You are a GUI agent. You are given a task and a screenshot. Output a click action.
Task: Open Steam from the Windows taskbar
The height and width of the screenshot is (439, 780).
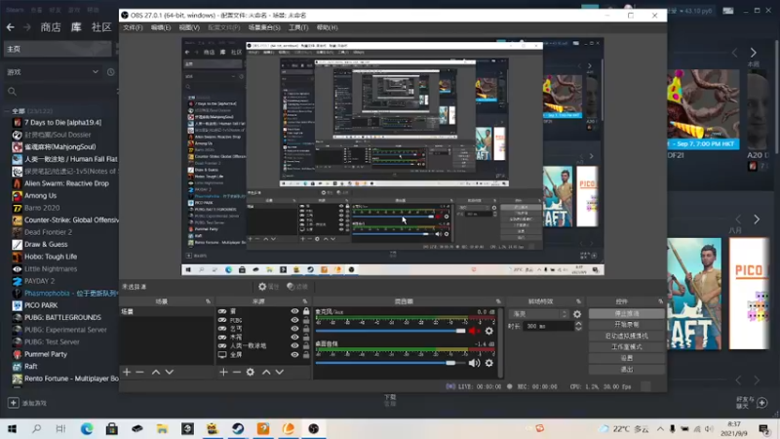[238, 428]
